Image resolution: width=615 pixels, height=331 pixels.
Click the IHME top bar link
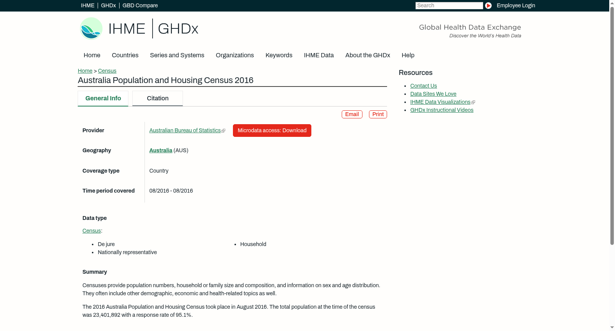(x=88, y=5)
